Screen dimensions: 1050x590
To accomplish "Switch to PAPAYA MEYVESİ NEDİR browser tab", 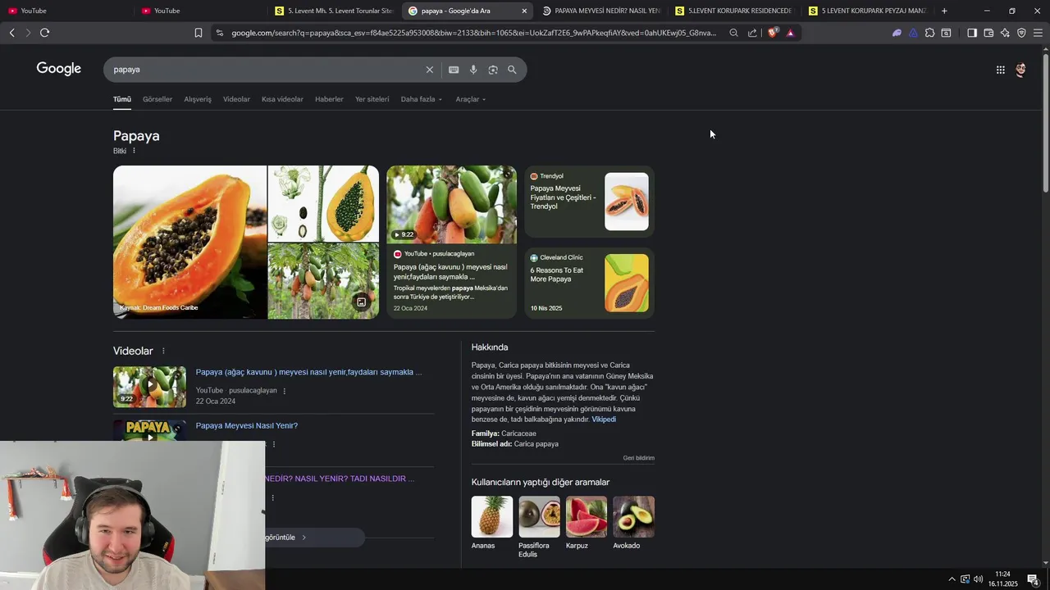I will click(601, 11).
